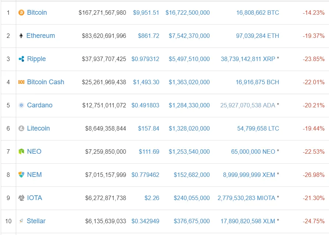Screen dimensions: 329x235
Task: Click IOTA price $2.26
Action: tap(152, 198)
